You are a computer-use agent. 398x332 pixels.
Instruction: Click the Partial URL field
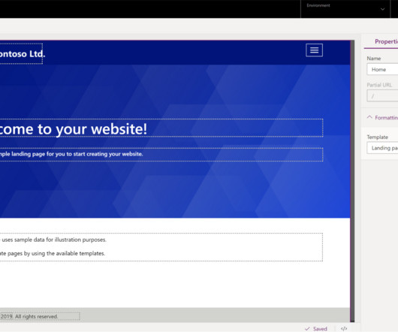point(382,96)
